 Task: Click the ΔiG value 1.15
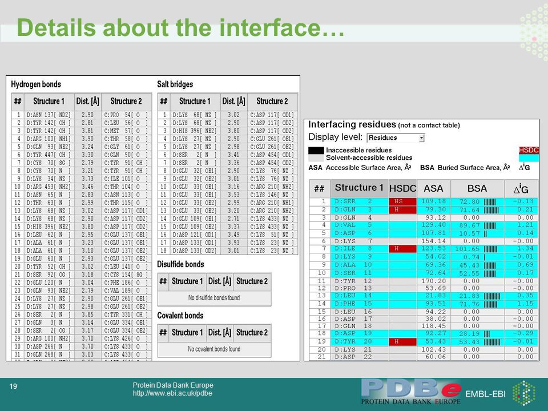click(x=525, y=304)
